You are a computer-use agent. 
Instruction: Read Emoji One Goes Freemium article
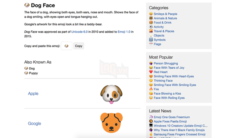point(172,117)
